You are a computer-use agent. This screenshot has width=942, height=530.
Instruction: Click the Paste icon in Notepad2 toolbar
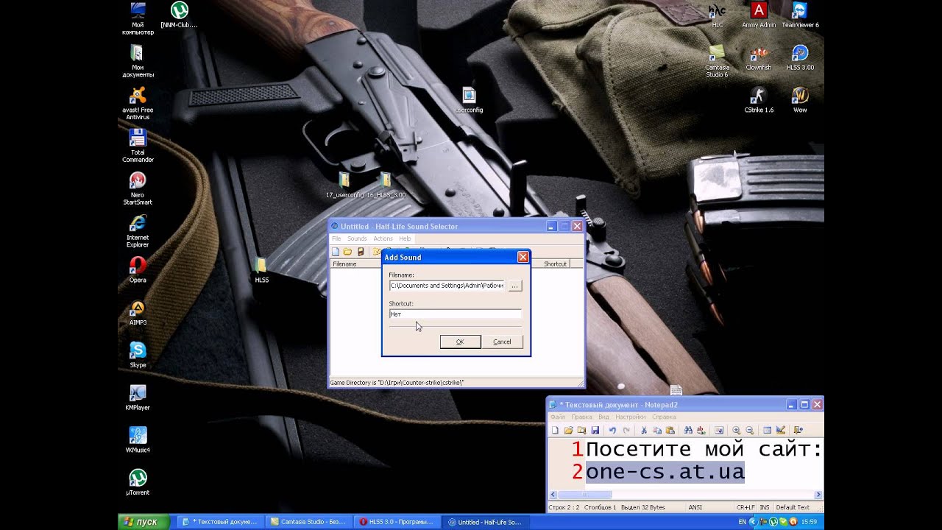[670, 431]
